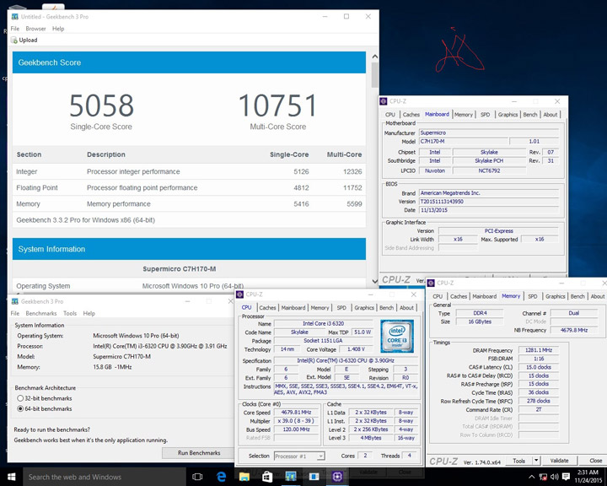Switch to Bench tab in CPU-Z processor window
The image size is (607, 486).
[x=386, y=307]
